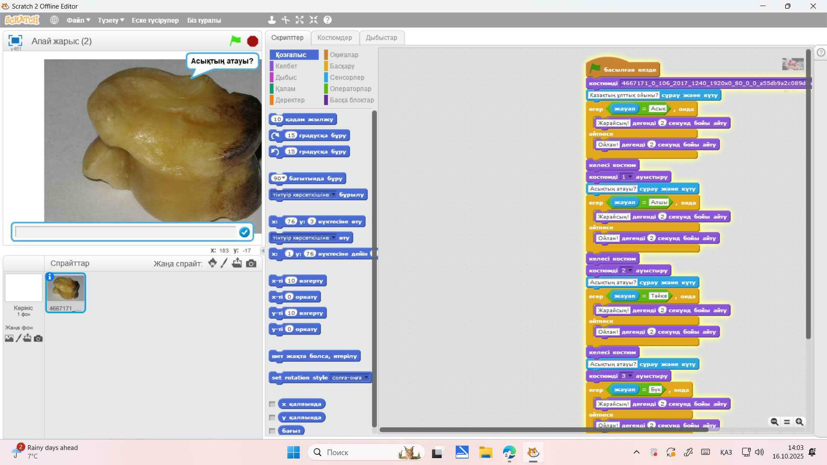
Task: Open the Файл menu dropdown
Action: tap(78, 20)
